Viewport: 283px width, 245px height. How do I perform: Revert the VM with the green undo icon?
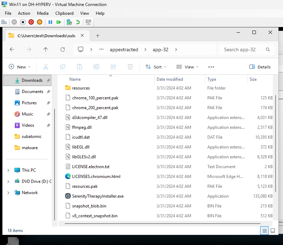pyautogui.click(x=78, y=22)
